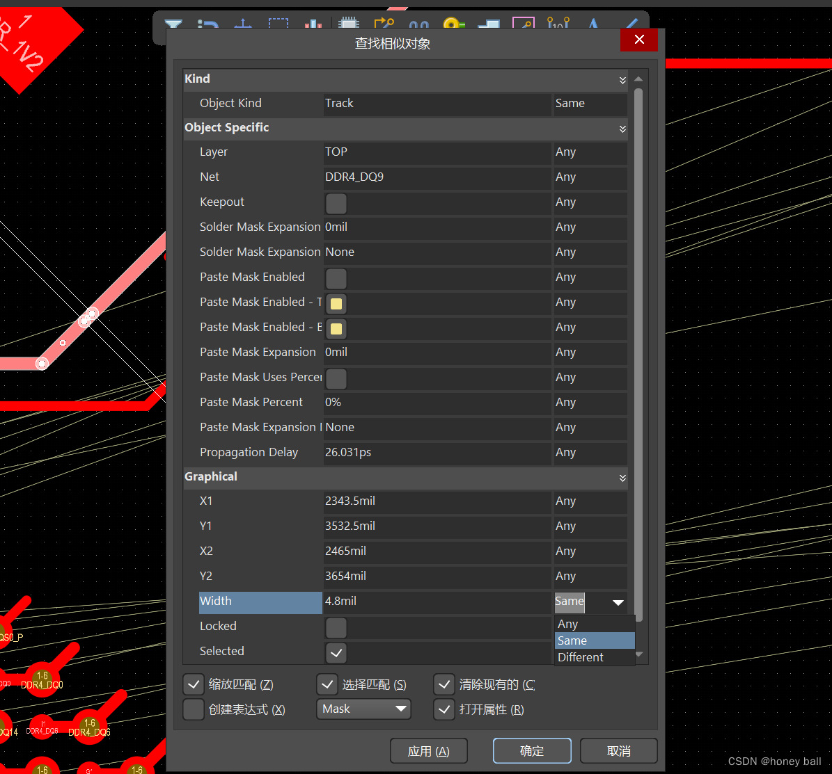This screenshot has height=774, width=832.
Task: Select the filter funnel tool in the toolbar
Action: click(x=173, y=24)
